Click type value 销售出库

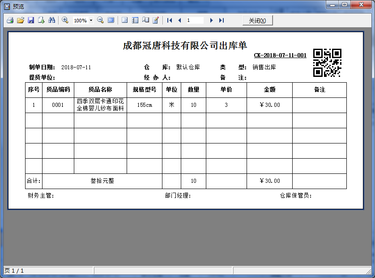[x=264, y=67]
